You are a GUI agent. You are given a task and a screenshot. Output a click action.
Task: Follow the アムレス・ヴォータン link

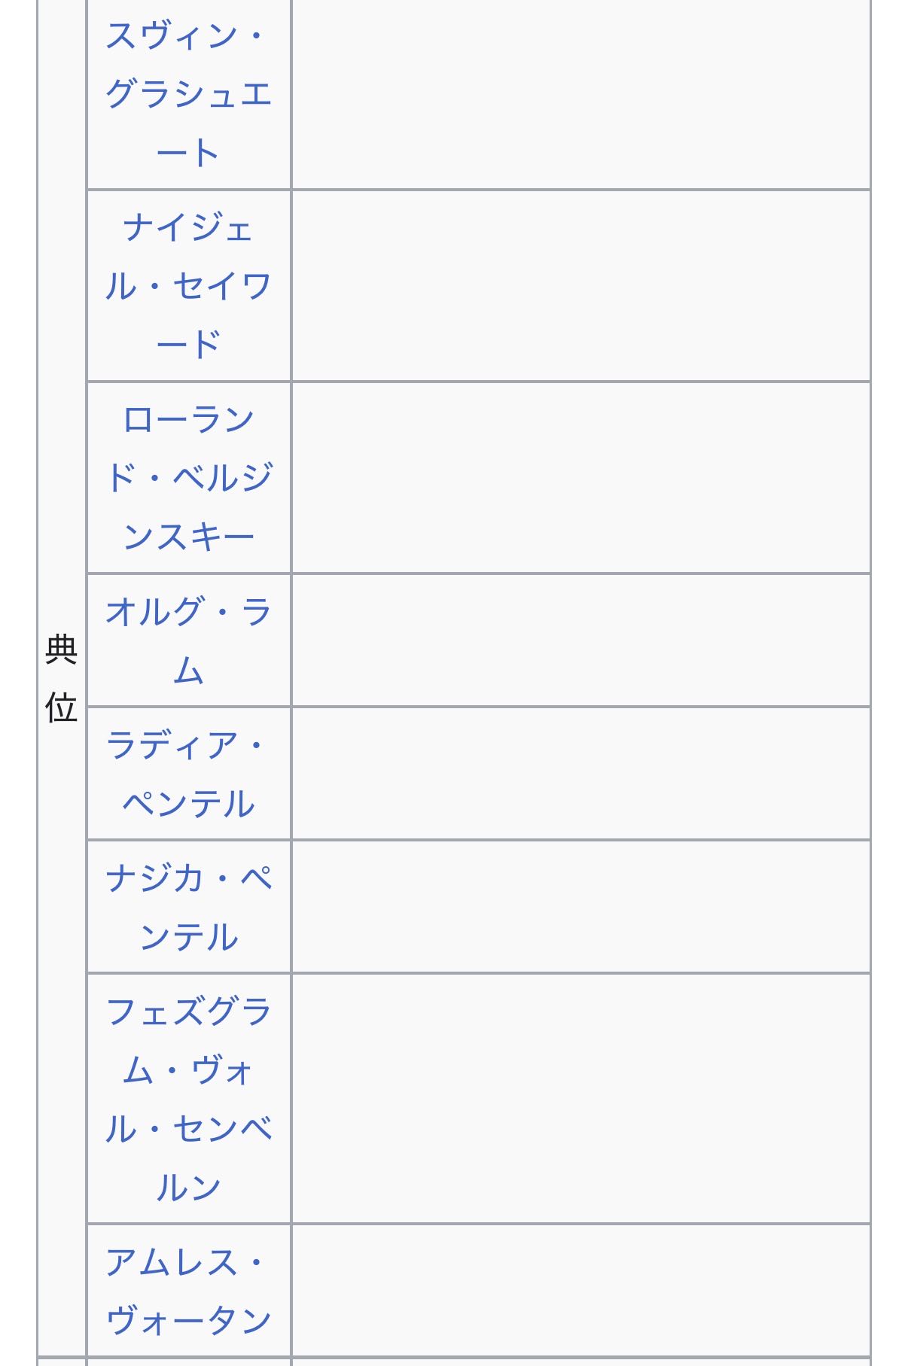(x=188, y=1291)
